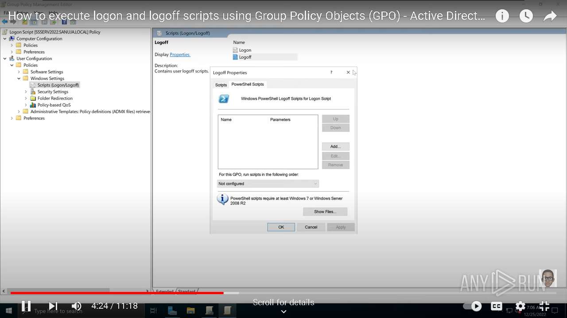The image size is (567, 318).
Task: Close the Logoff Properties dialog
Action: pyautogui.click(x=348, y=72)
